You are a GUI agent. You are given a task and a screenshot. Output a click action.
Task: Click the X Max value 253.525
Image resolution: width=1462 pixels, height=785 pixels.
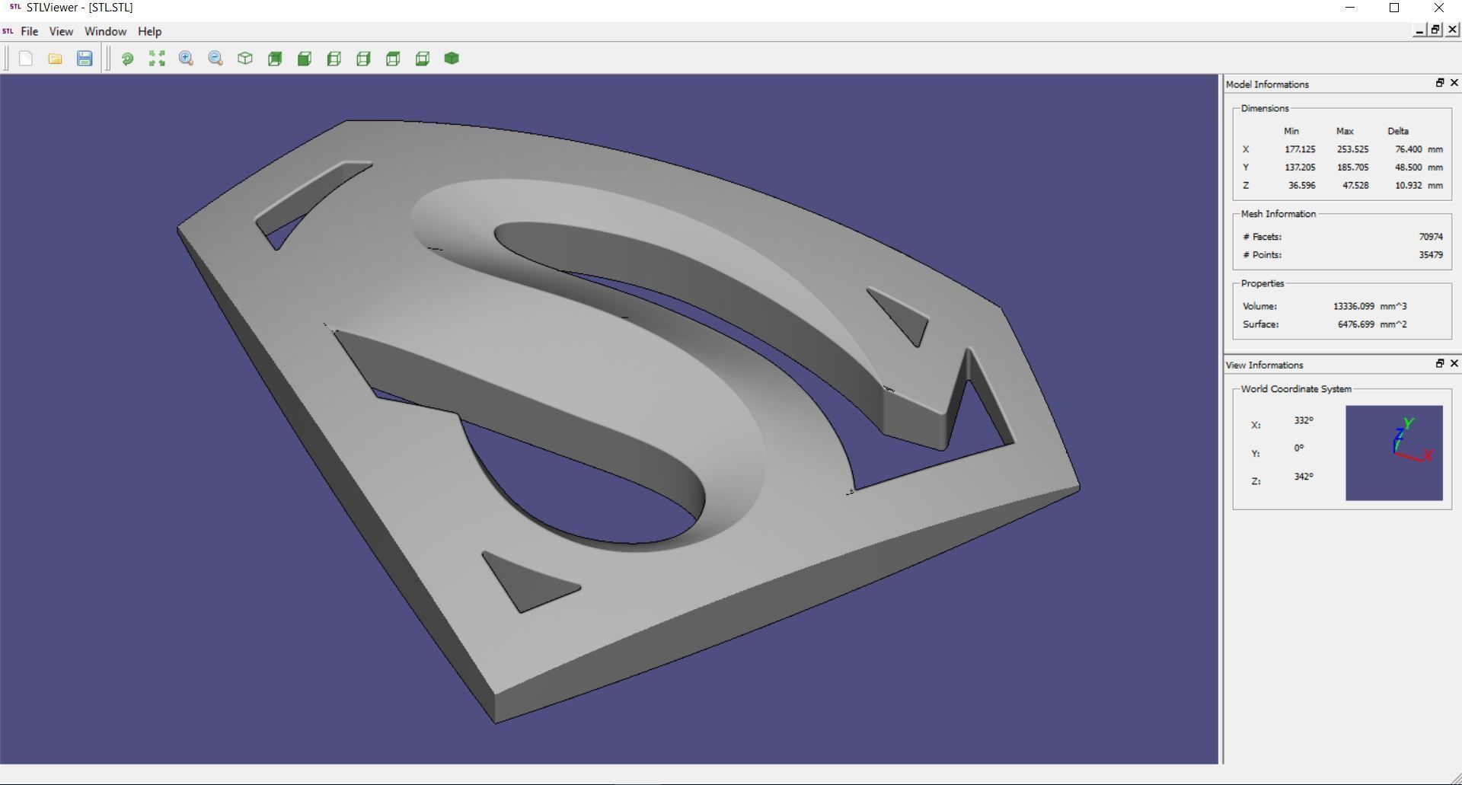coord(1352,149)
